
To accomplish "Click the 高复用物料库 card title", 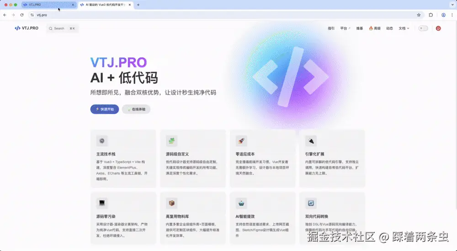I will coord(177,216).
